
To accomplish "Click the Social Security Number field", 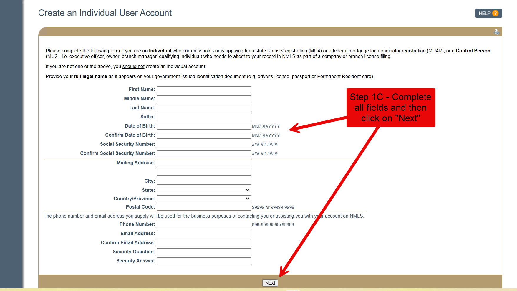I will [x=204, y=144].
